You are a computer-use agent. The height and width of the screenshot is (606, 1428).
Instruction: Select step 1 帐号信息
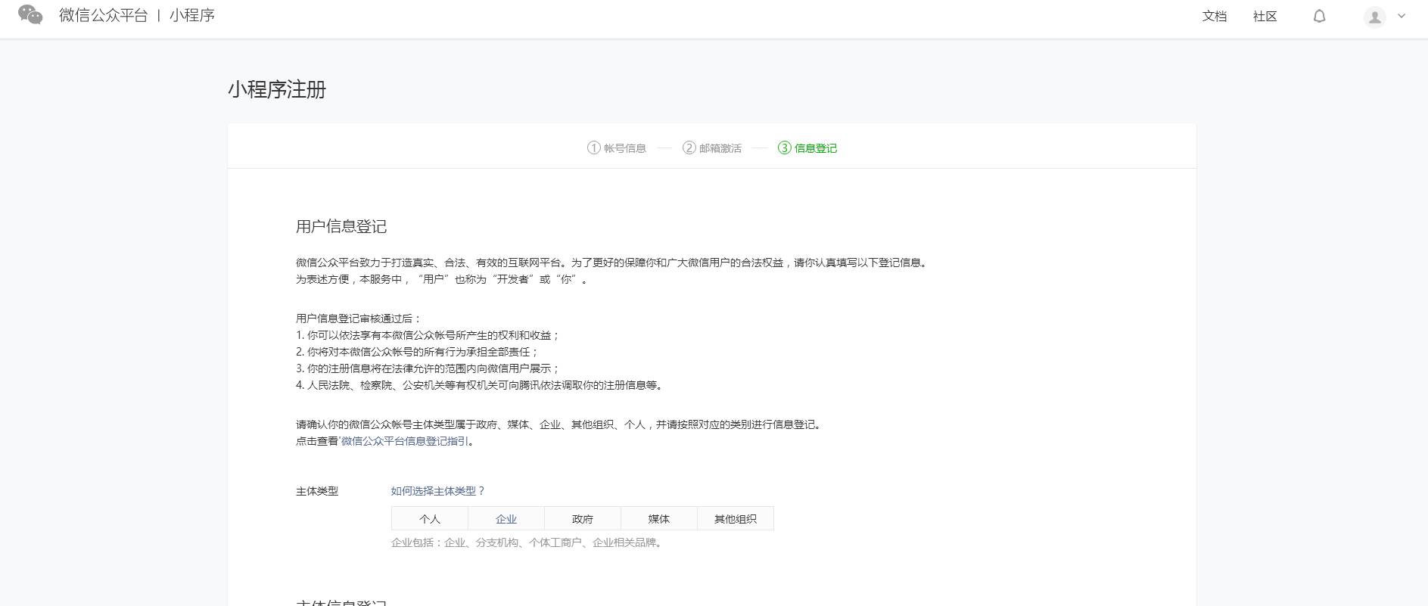coord(617,148)
